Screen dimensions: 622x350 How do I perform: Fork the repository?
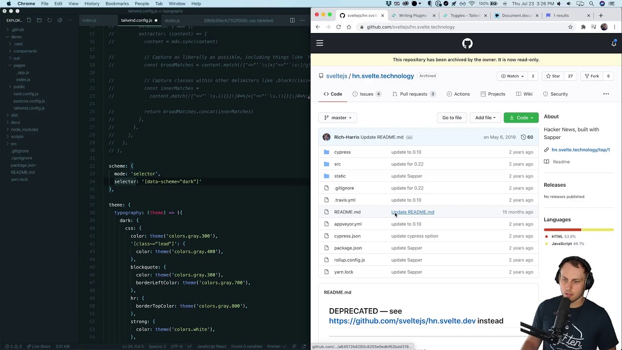pos(591,76)
